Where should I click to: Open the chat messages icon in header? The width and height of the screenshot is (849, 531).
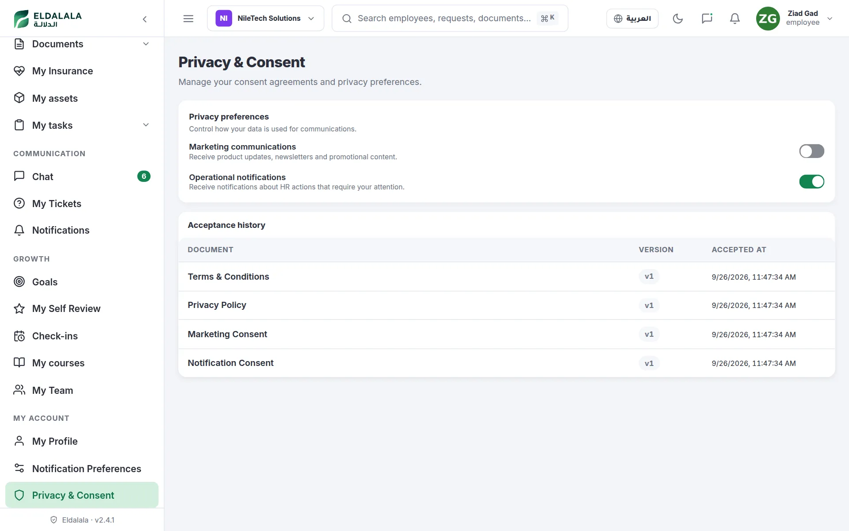[707, 19]
